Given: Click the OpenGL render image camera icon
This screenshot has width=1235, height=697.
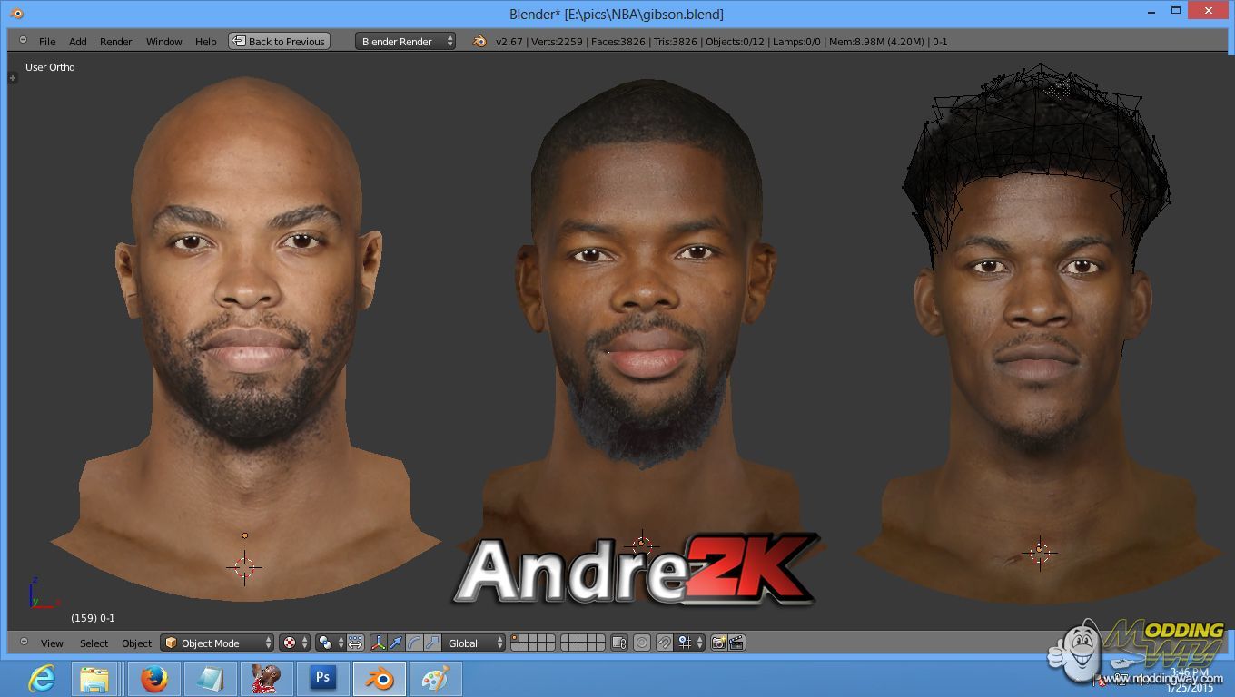Looking at the screenshot, I should point(719,643).
